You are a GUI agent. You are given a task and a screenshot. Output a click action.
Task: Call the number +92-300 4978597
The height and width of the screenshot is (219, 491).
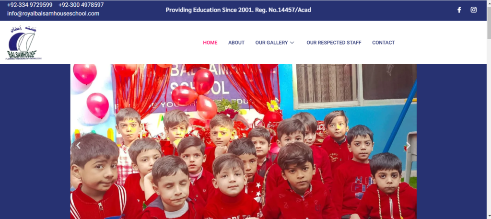coord(81,5)
